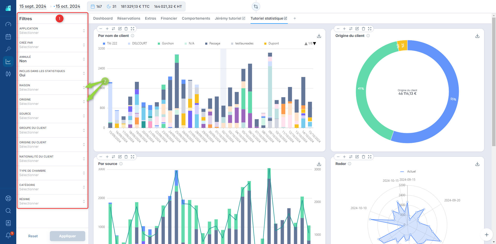Image resolution: width=496 pixels, height=244 pixels.
Task: Open the statistics chart icon in sidebar
Action: [8, 61]
